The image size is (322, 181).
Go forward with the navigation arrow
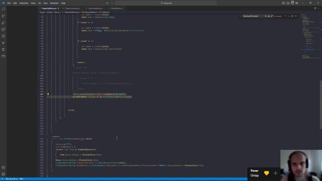pos(112,3)
